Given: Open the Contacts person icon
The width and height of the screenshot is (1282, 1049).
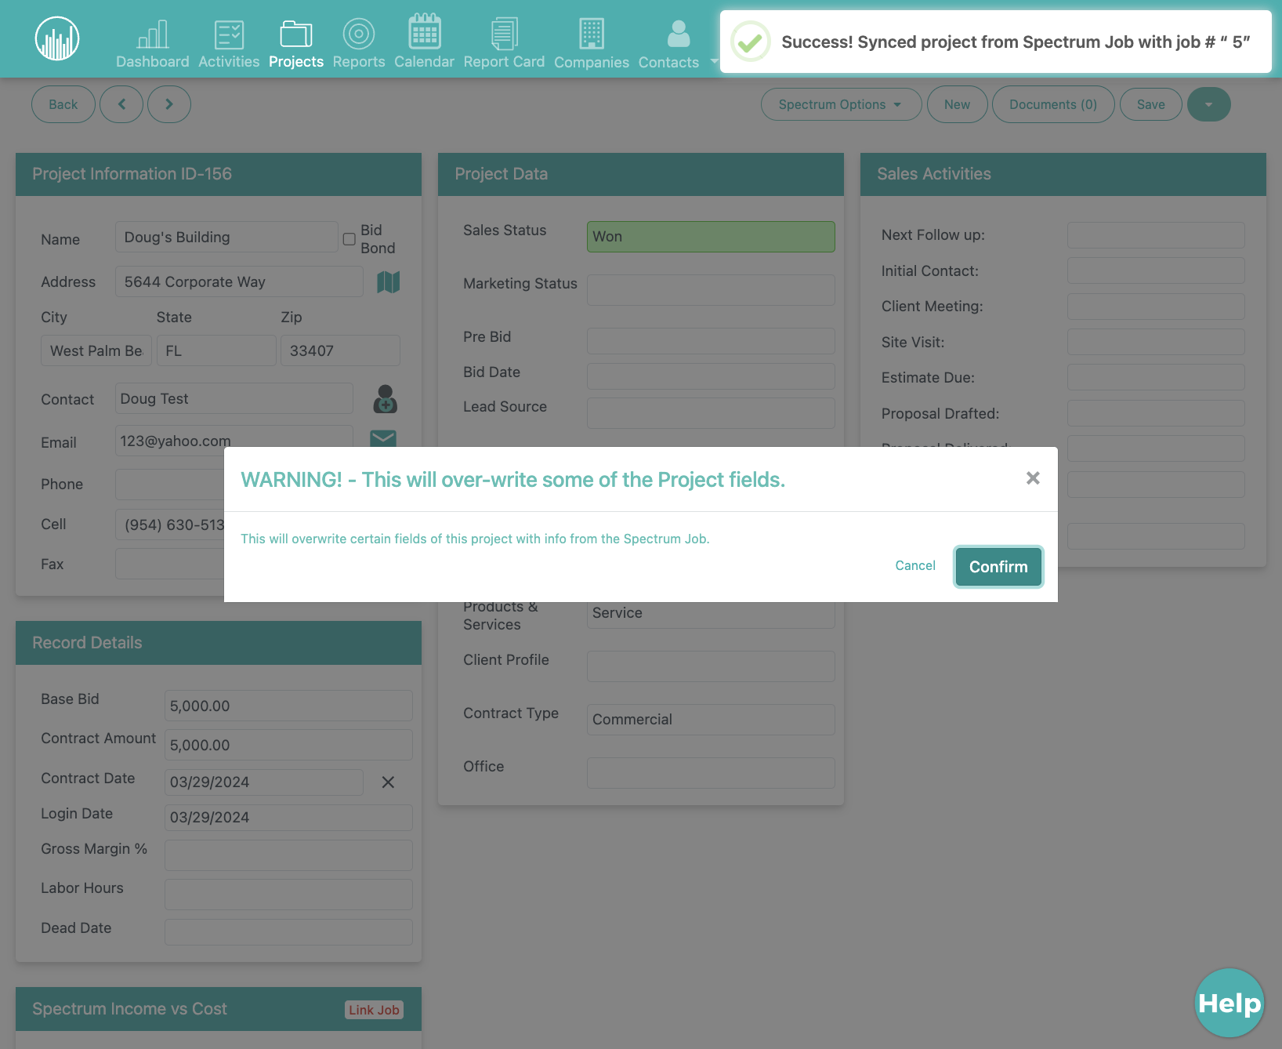Looking at the screenshot, I should pos(679,34).
